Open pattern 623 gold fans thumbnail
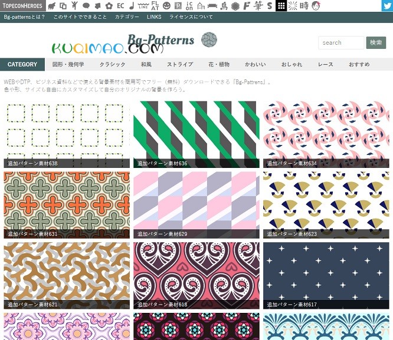Screen dimensions: 393x340 pos(326,205)
